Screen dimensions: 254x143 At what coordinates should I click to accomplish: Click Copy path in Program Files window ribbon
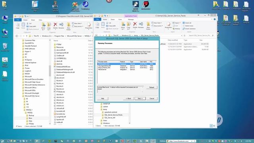coord(31,26)
